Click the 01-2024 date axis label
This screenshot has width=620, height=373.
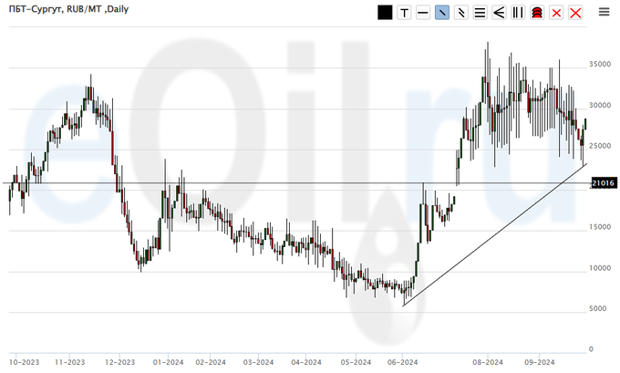[165, 361]
